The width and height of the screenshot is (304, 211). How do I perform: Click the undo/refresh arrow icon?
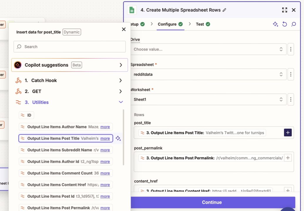pyautogui.click(x=284, y=24)
